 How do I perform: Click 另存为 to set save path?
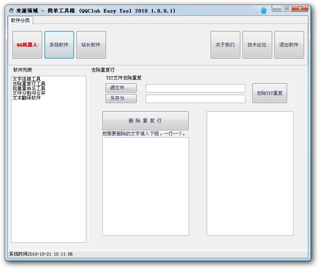point(121,98)
